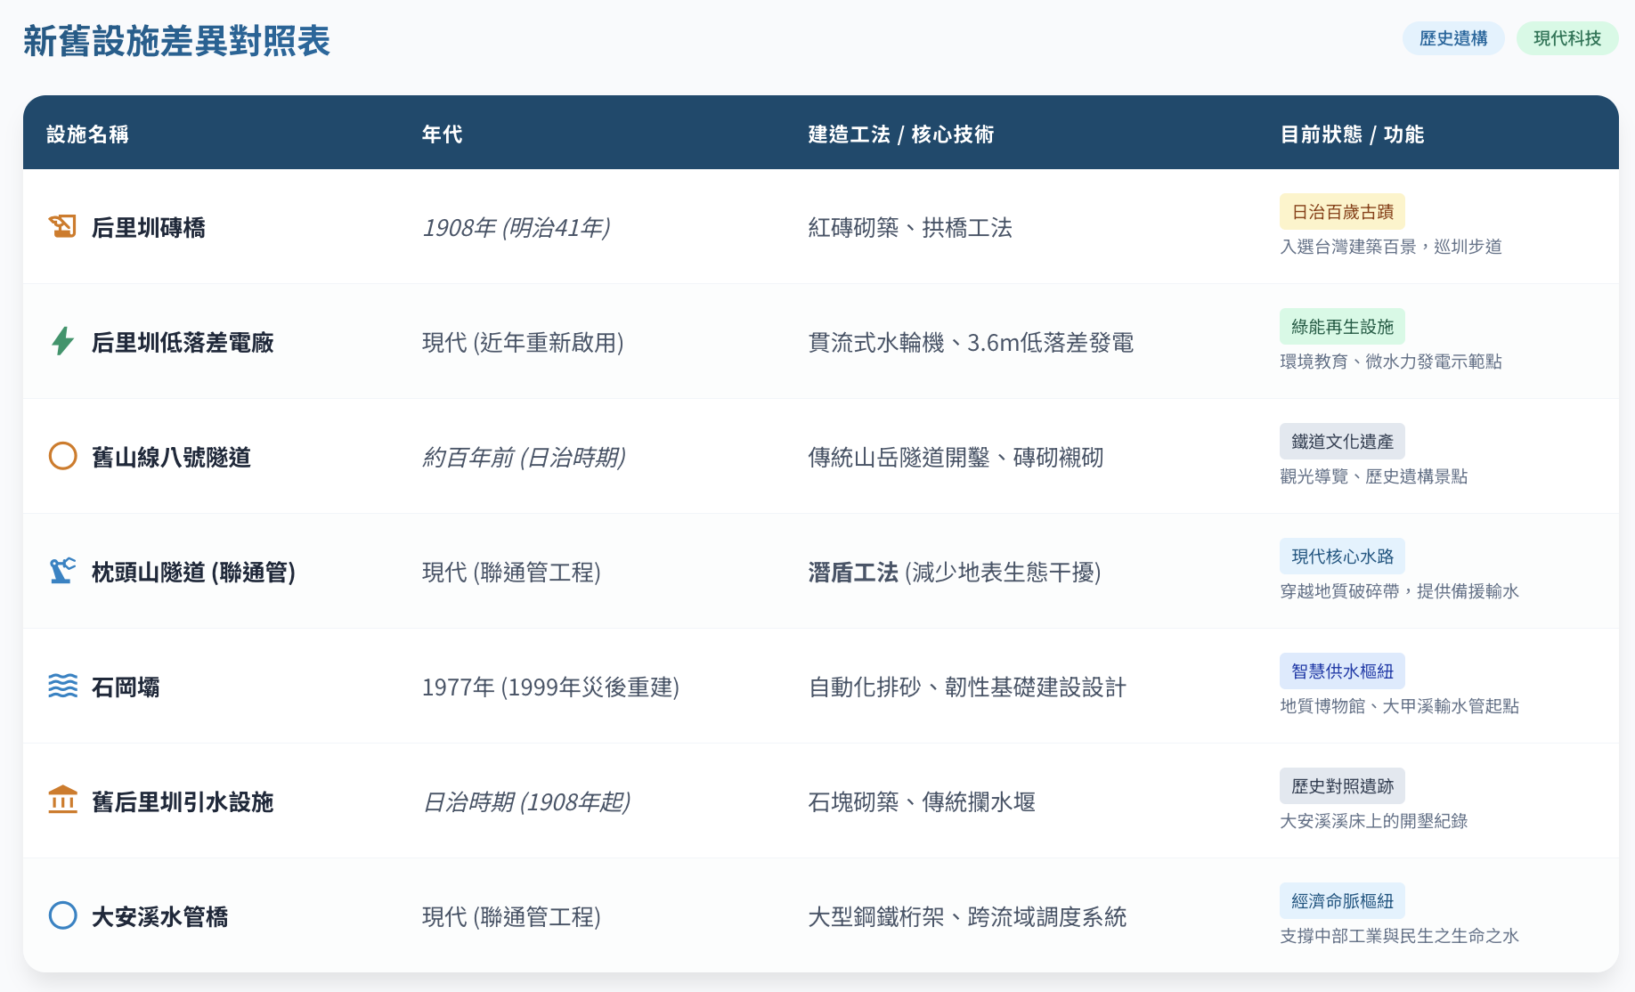Image resolution: width=1635 pixels, height=992 pixels.
Task: Click the orange circle icon beside 舊山線八號隧道
Action: click(x=62, y=455)
